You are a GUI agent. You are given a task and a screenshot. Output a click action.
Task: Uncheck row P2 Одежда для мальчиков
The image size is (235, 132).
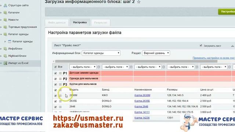coord(55,79)
